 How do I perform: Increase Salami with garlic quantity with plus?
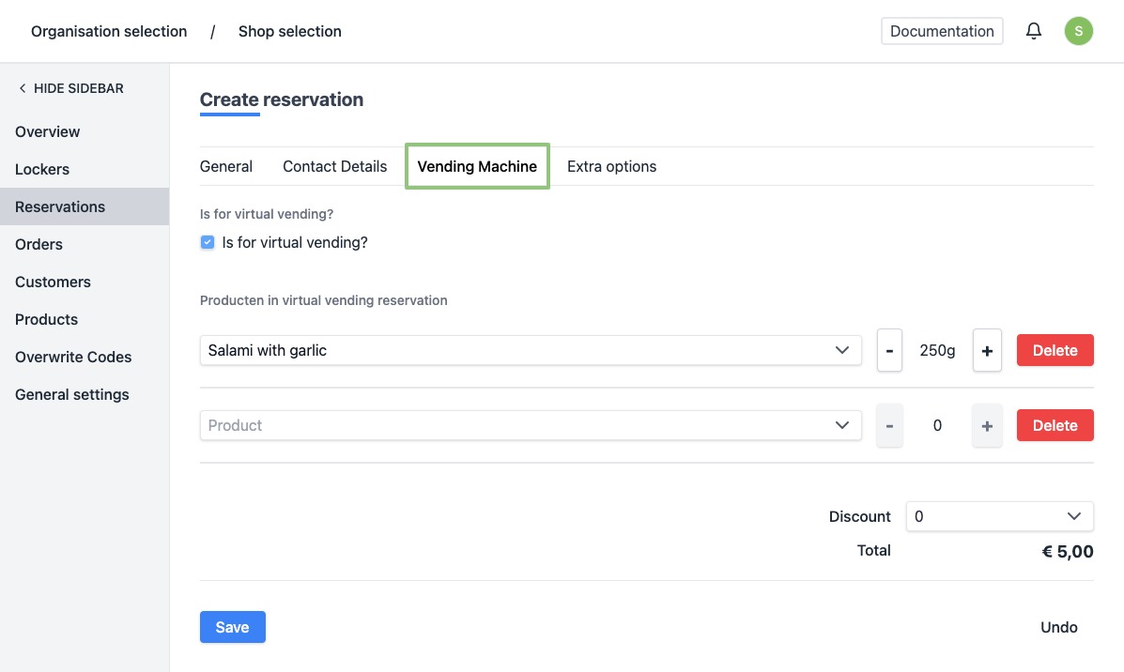coord(987,350)
